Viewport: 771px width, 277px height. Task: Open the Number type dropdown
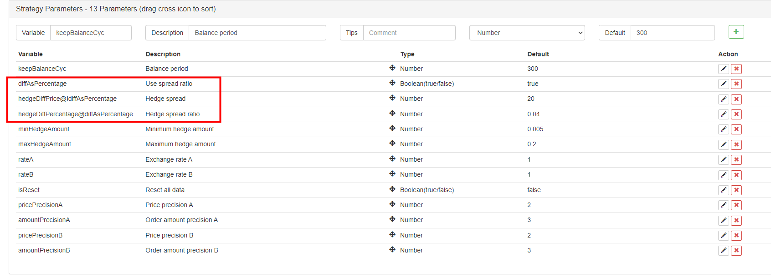click(x=527, y=33)
